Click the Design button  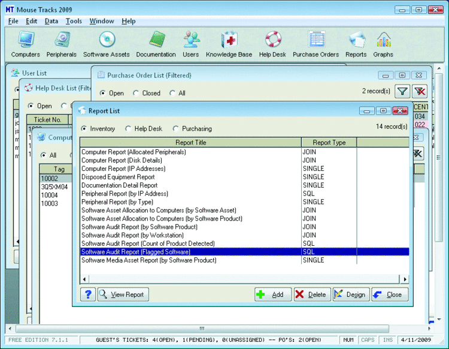[x=351, y=294]
